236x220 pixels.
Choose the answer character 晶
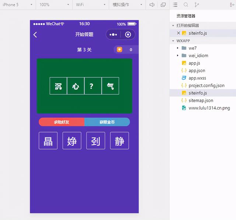48,141
